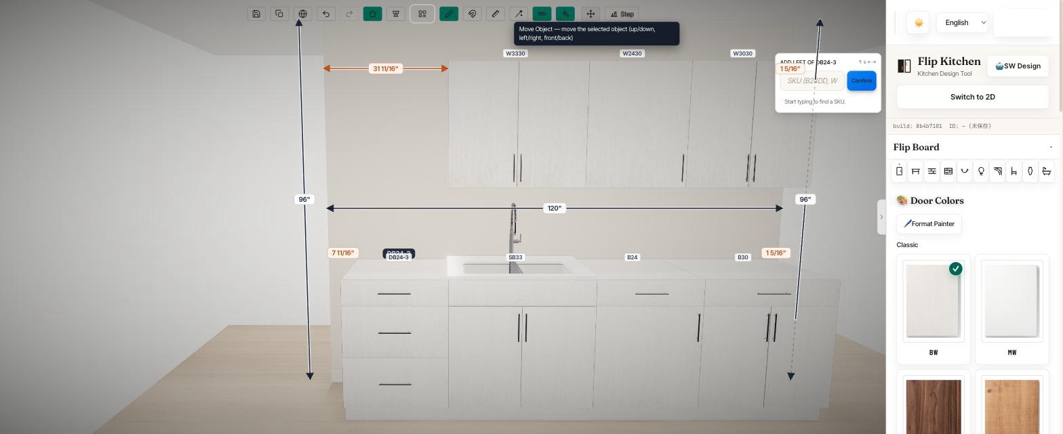The width and height of the screenshot is (1063, 434).
Task: Click the 7 11/16" orange dimension label
Action: point(343,253)
